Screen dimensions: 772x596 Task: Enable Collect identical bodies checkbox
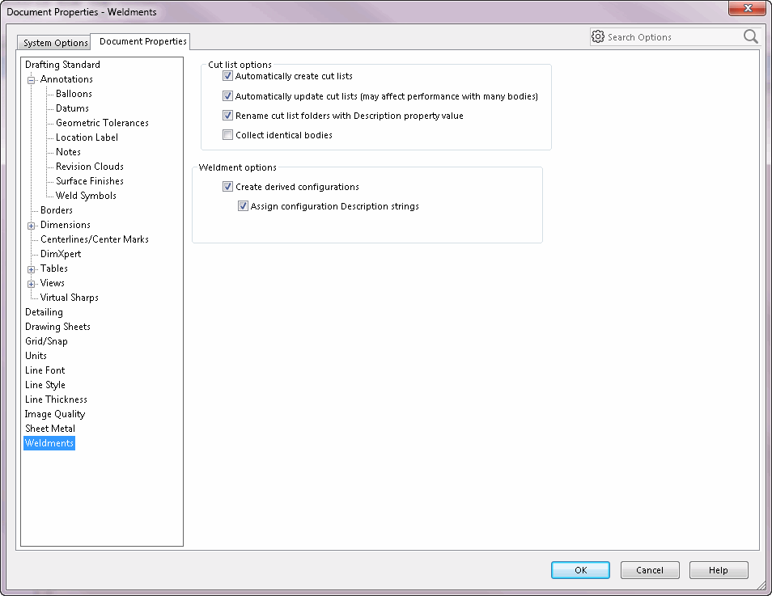click(x=227, y=135)
